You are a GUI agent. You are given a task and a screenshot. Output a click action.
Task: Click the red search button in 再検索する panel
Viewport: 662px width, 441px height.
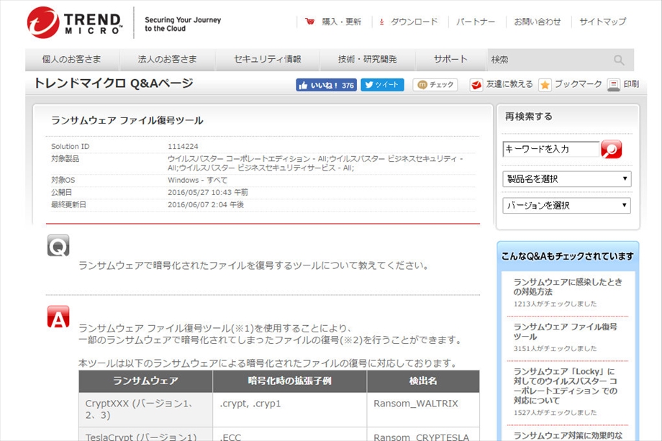pyautogui.click(x=611, y=149)
